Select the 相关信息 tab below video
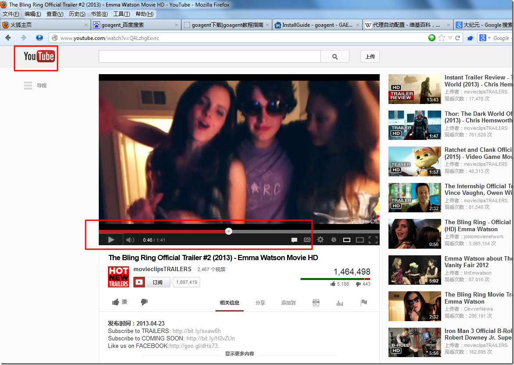514x365 pixels. [230, 303]
